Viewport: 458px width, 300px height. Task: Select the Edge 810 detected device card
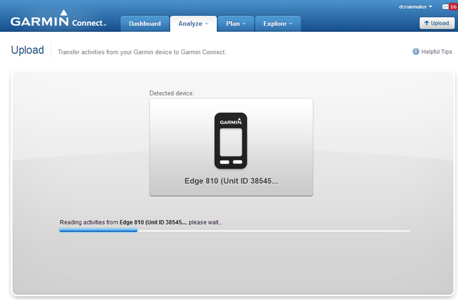[232, 147]
